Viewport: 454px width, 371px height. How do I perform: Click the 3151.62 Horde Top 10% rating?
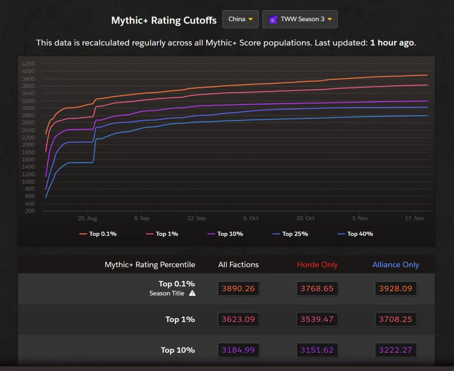[317, 350]
